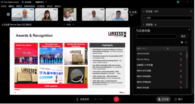Click the Cisco Webex Events logo icon
Viewport: 195px width, 104px height.
click(x=2, y=2)
